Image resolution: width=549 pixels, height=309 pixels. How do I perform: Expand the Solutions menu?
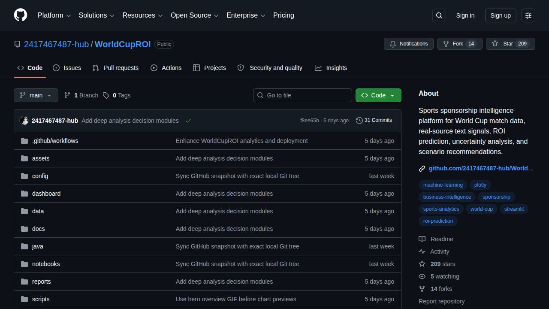(x=97, y=15)
